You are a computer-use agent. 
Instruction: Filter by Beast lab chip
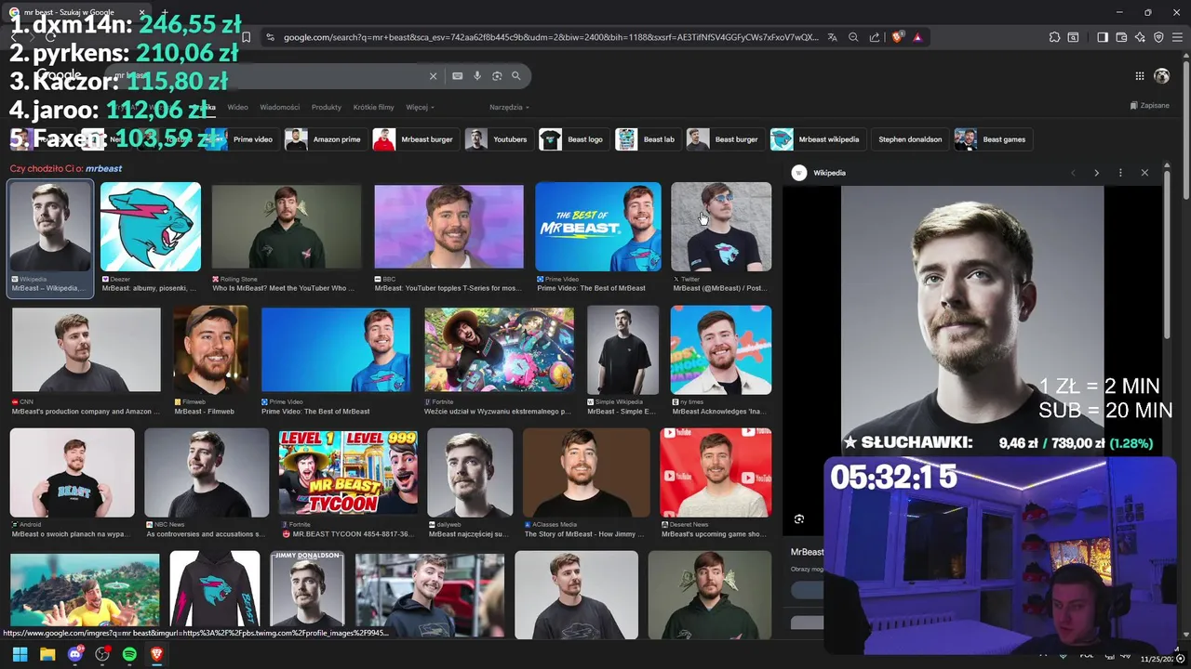[646, 139]
